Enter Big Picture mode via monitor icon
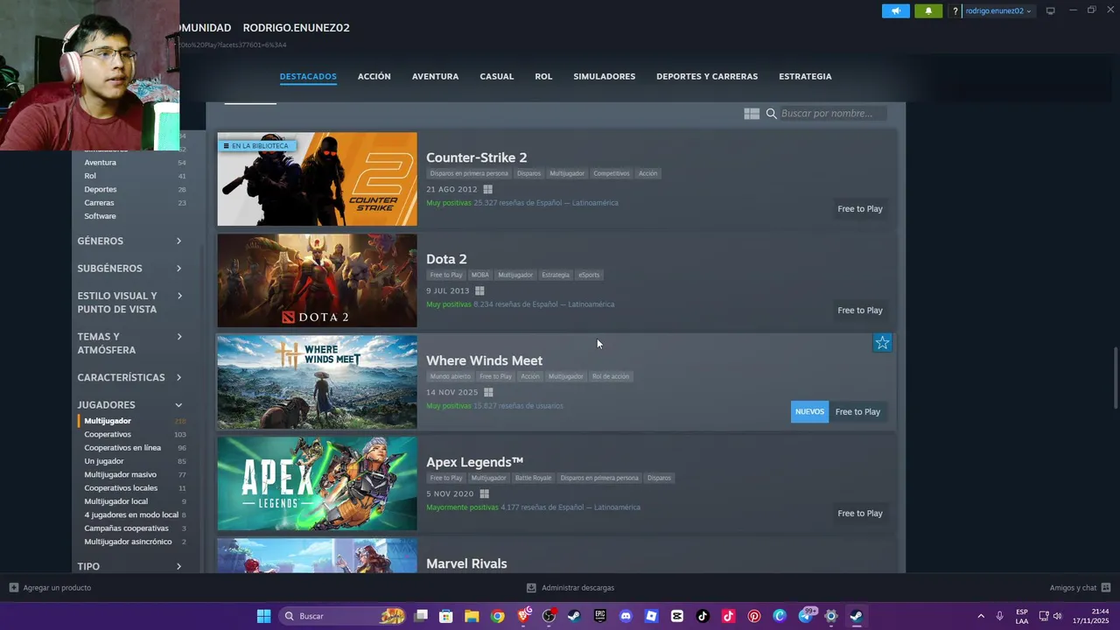 click(x=1051, y=10)
